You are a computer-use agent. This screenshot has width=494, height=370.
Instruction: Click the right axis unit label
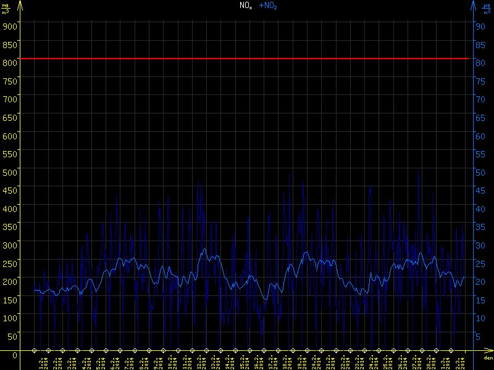coord(487,8)
